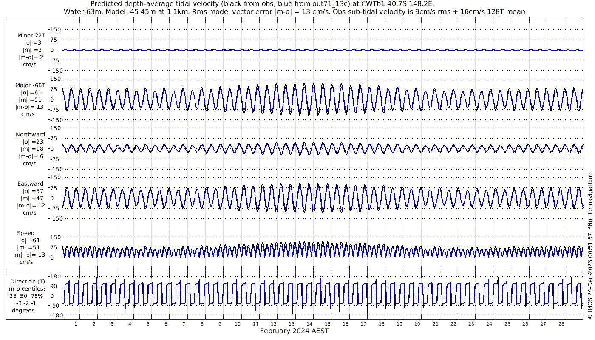Select the 'Minor 22T' panel label
Image resolution: width=595 pixels, height=340 pixels.
pos(31,35)
